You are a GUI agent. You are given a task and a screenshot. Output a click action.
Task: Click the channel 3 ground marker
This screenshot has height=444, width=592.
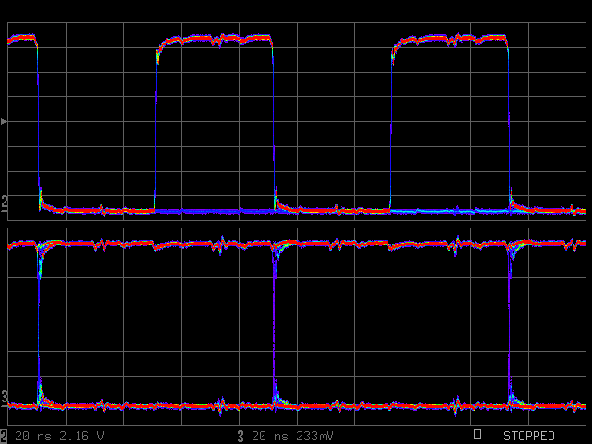[4, 399]
